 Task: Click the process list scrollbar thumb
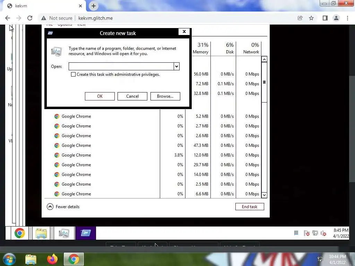click(264, 82)
